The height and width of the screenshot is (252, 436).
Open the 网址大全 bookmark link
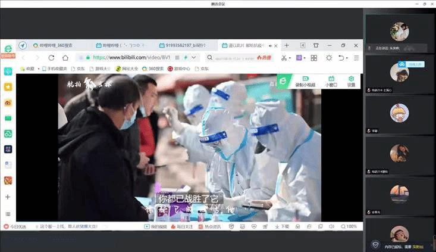coord(129,69)
